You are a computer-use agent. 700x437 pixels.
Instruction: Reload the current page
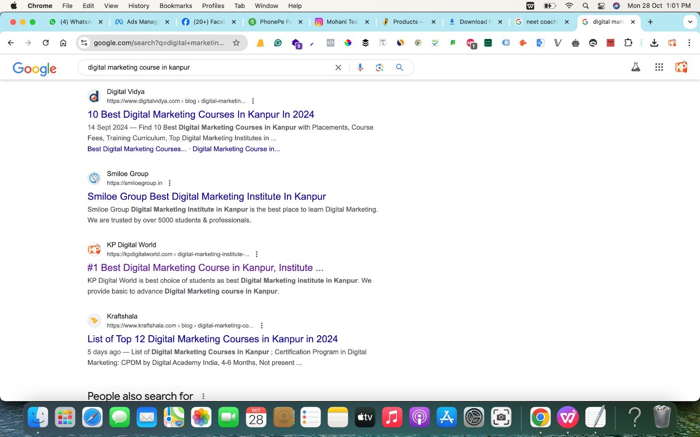(45, 43)
